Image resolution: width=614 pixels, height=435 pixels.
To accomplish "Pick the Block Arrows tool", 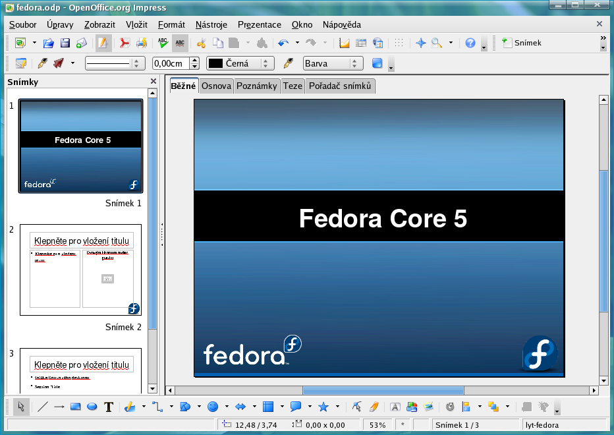I will 240,407.
